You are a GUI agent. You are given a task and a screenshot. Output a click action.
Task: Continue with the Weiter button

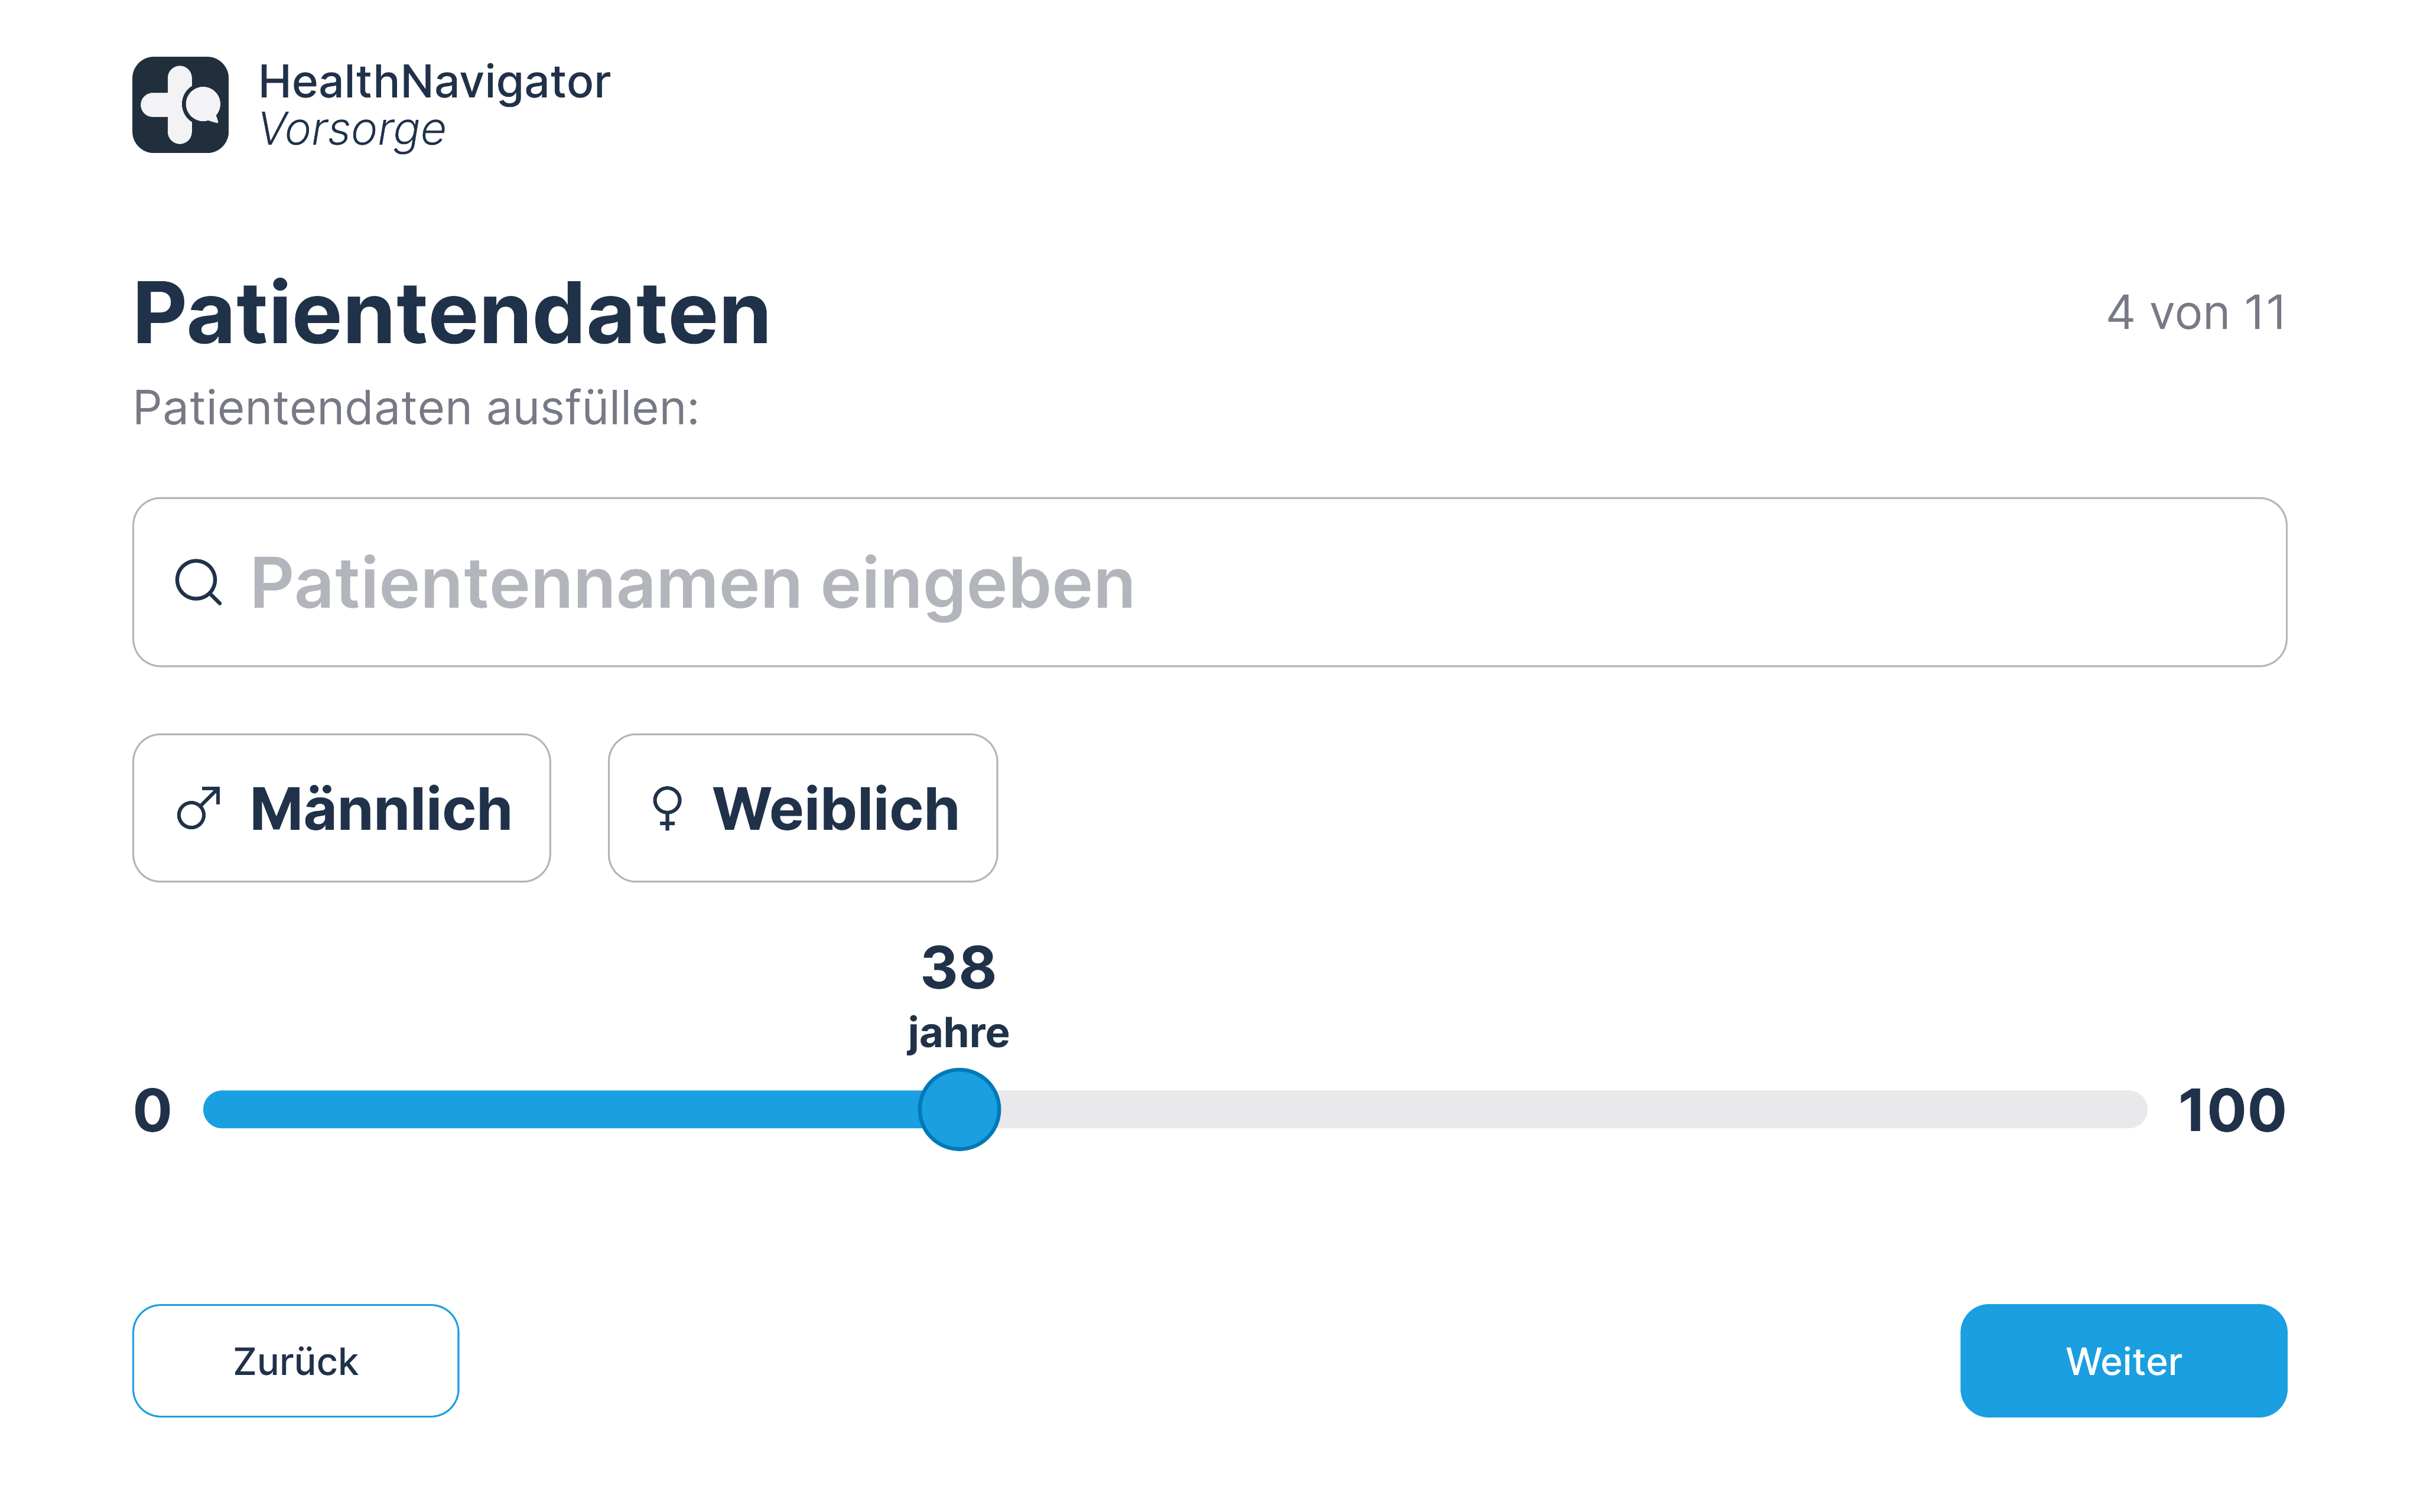2123,1361
